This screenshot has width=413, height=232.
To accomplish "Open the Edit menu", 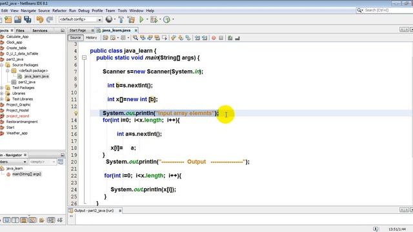I will click(5, 11).
